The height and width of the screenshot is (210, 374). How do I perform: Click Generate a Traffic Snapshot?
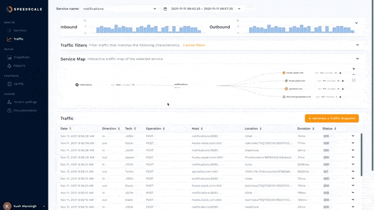(x=332, y=118)
